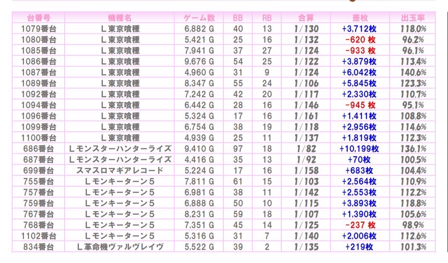The image size is (448, 263).
Task: Click the L革命機ヴァルヴレイヴ machine name
Action: coord(120,247)
